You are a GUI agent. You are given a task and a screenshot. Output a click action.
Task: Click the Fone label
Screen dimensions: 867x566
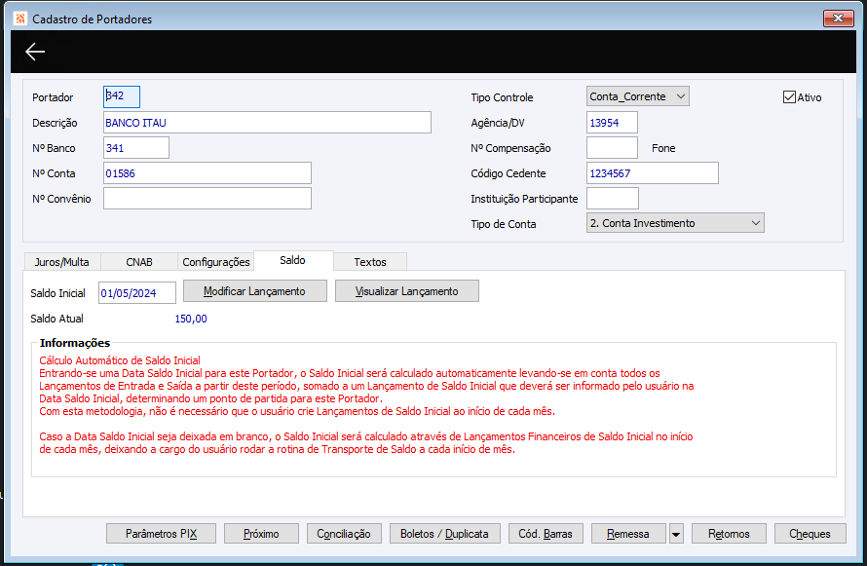pyautogui.click(x=663, y=148)
